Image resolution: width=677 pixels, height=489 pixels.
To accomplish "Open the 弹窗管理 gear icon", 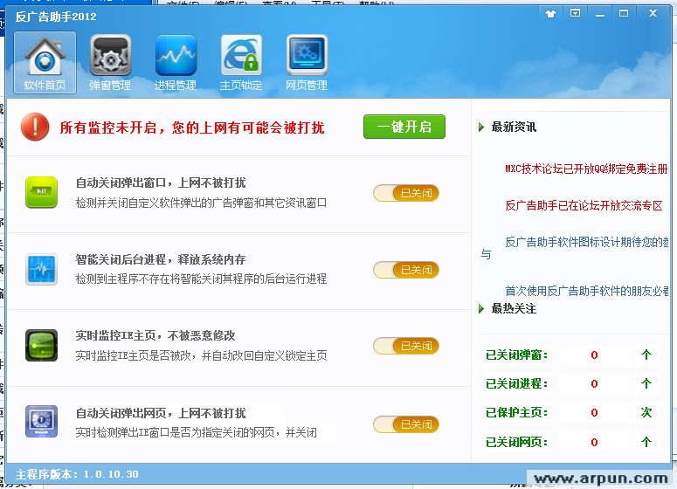I will pyautogui.click(x=110, y=63).
